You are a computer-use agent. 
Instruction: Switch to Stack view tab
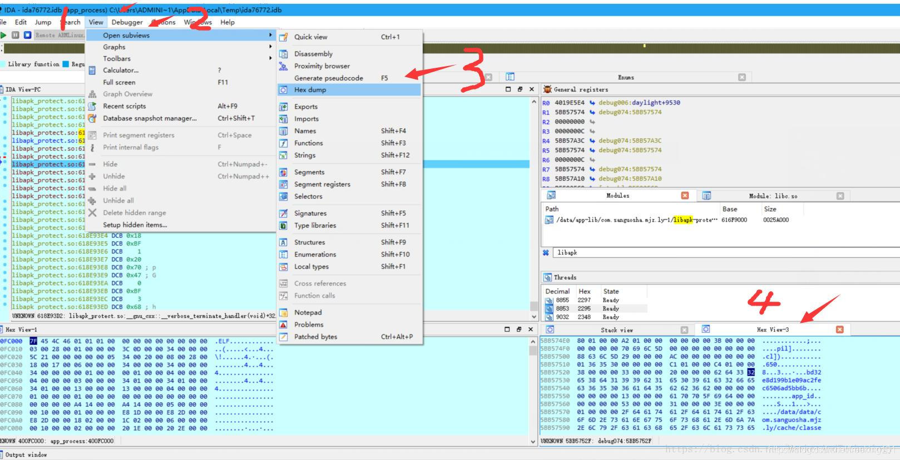[616, 329]
